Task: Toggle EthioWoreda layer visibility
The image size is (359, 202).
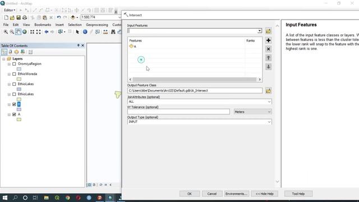Action: (14, 74)
